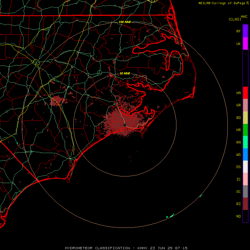Click the DS white legend swatch
This screenshot has width=250, height=250.
(x=245, y=167)
